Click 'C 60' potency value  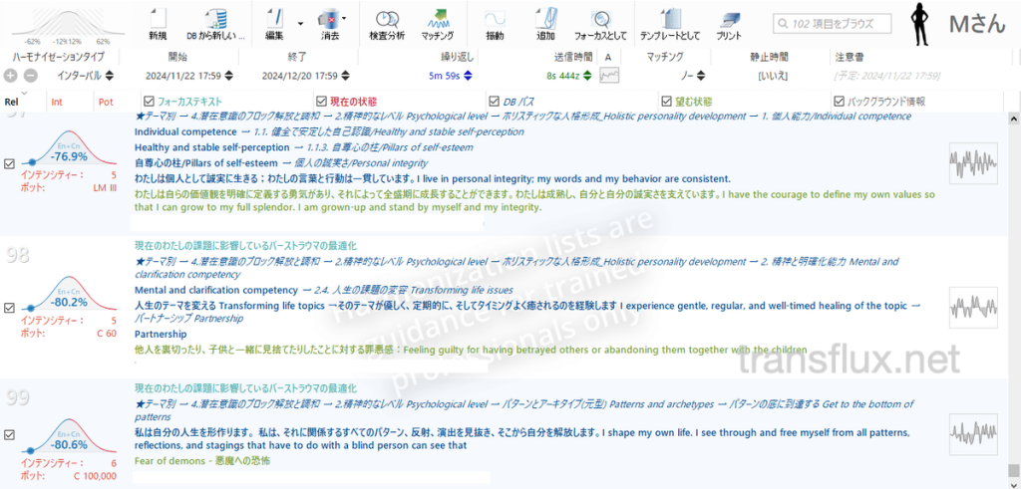tap(106, 333)
